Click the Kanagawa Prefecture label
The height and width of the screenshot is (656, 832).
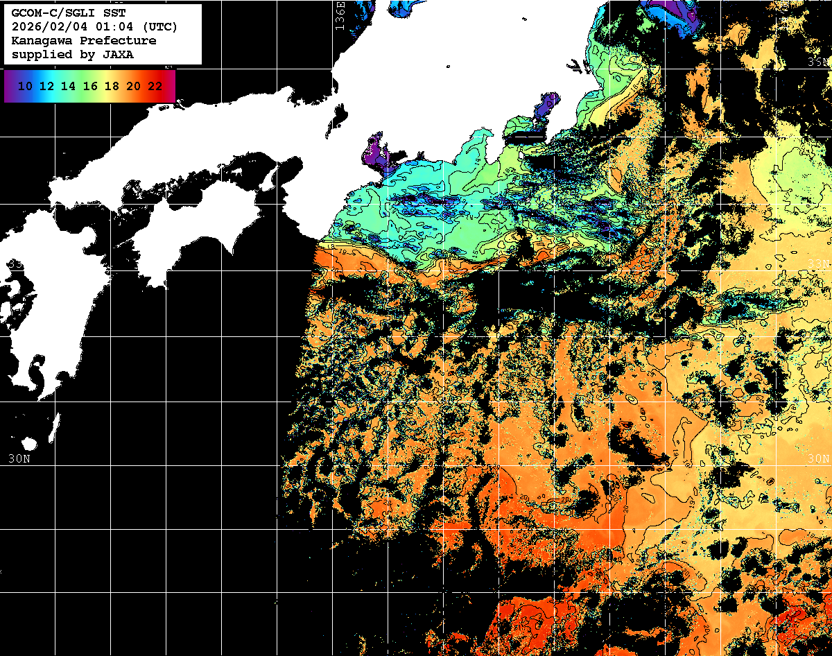coord(83,41)
